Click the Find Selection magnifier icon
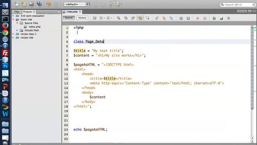The height and width of the screenshot is (145, 257). 118,18
